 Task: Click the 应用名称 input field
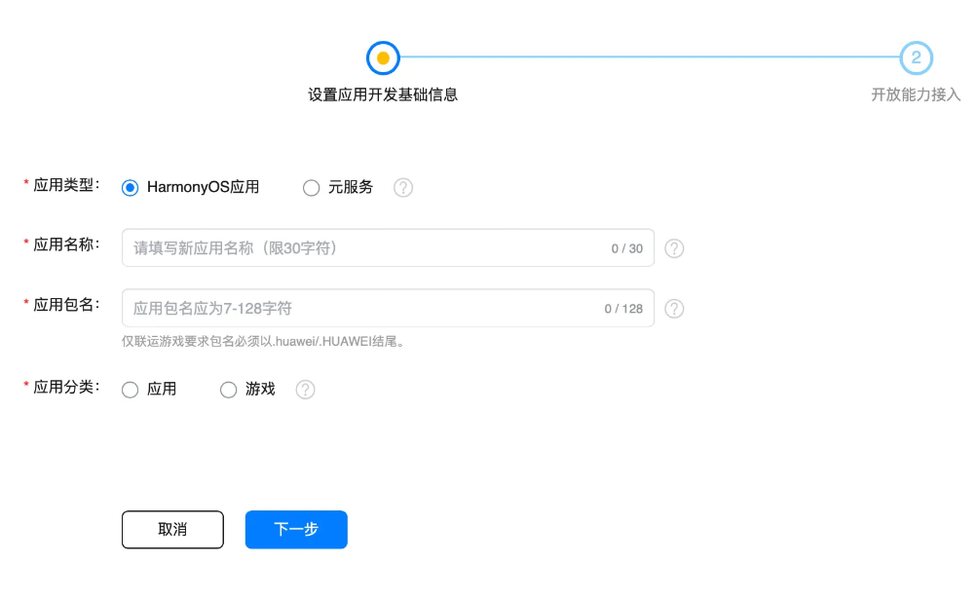tap(388, 247)
